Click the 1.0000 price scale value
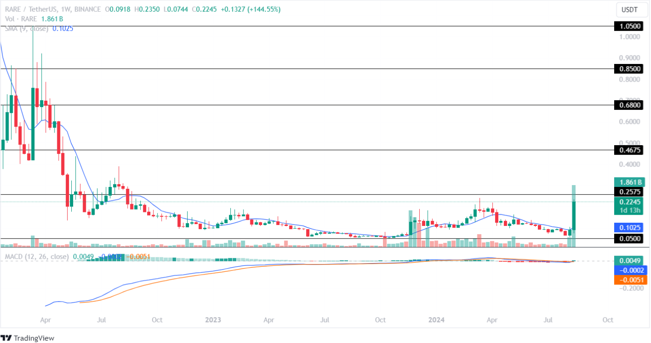The height and width of the screenshot is (343, 651). tap(630, 36)
